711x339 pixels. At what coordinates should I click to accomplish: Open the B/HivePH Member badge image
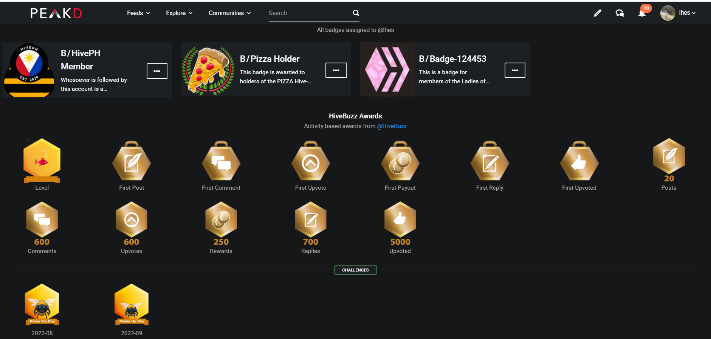coord(29,70)
